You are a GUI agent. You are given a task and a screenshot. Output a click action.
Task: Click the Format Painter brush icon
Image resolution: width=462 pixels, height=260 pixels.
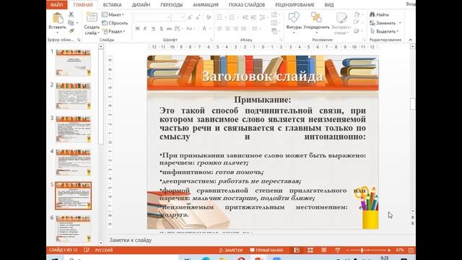[71, 31]
